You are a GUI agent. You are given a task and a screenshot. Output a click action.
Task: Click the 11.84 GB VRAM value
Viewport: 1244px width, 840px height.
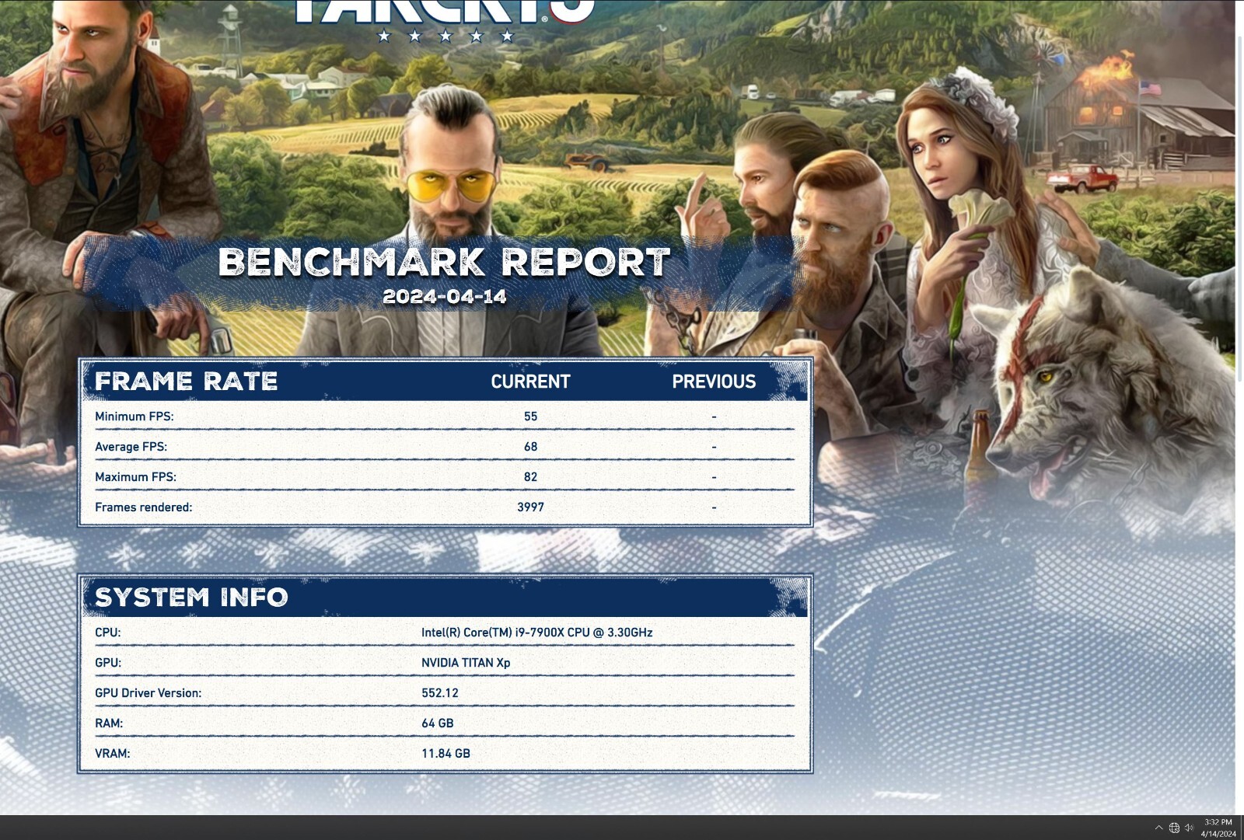[446, 754]
